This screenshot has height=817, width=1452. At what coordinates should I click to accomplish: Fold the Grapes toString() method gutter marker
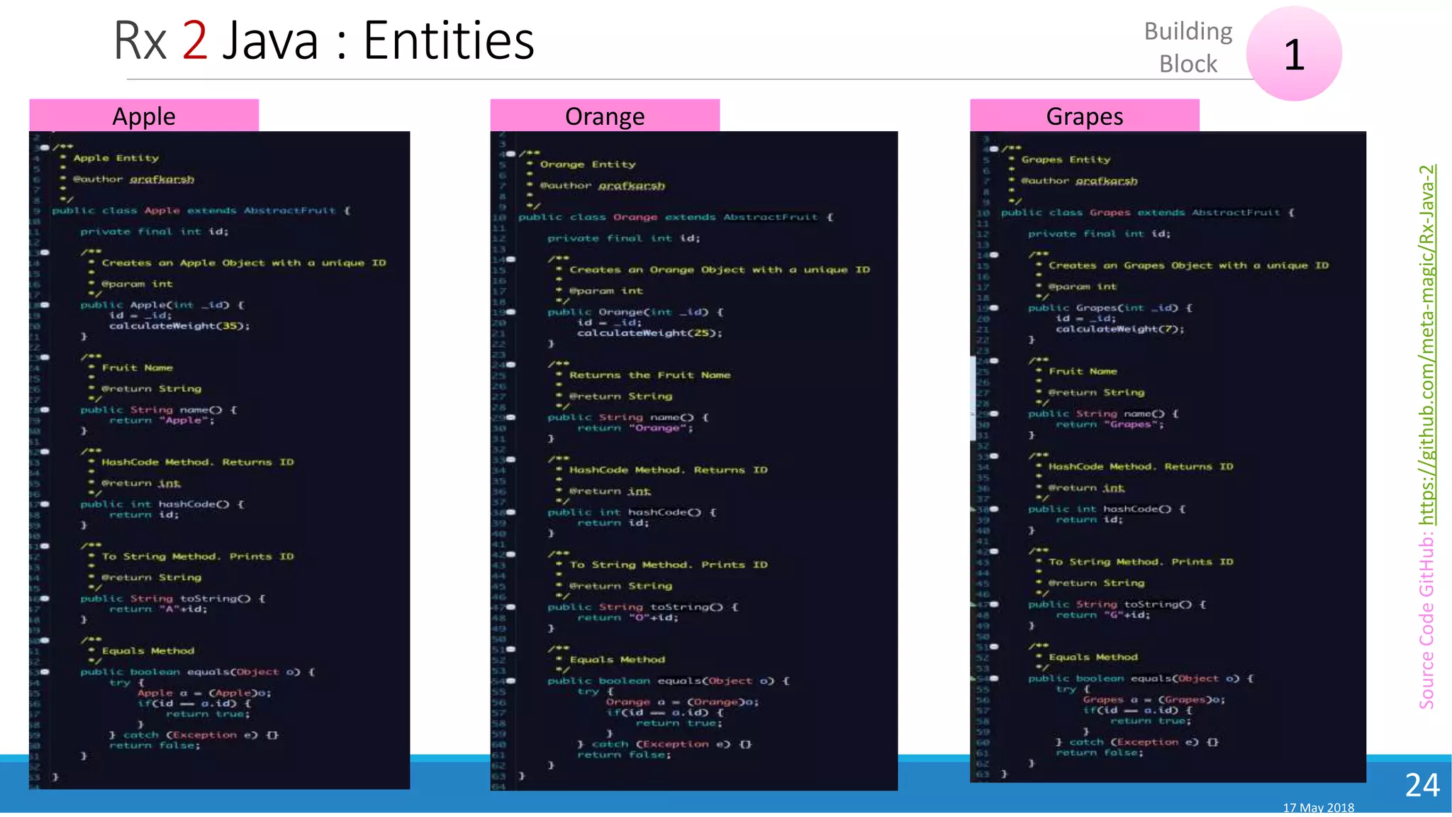click(x=994, y=604)
